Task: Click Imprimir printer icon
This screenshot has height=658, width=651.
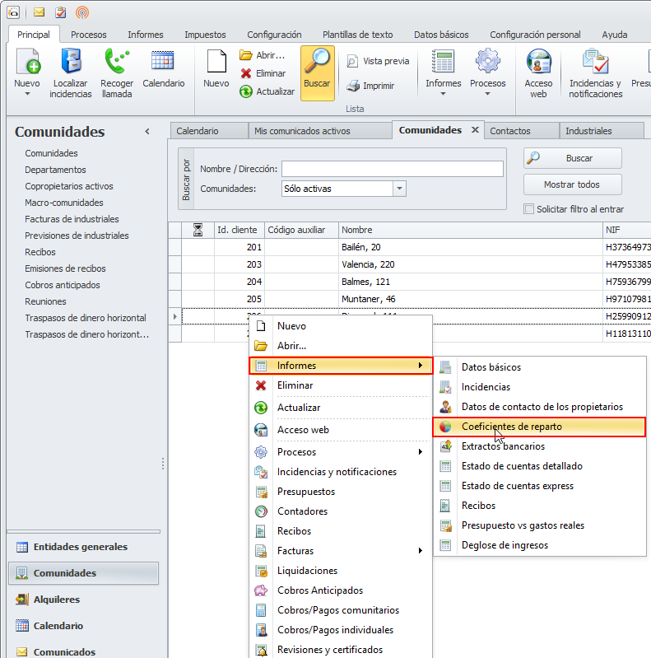Action: click(370, 86)
